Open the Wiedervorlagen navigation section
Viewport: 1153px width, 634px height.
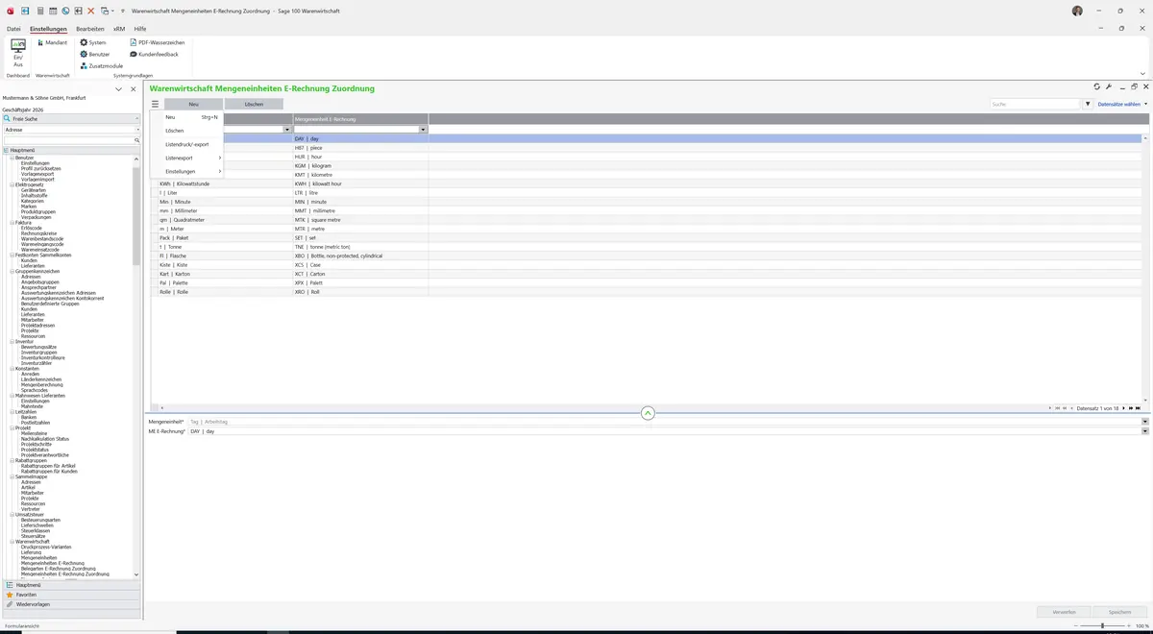tap(71, 604)
